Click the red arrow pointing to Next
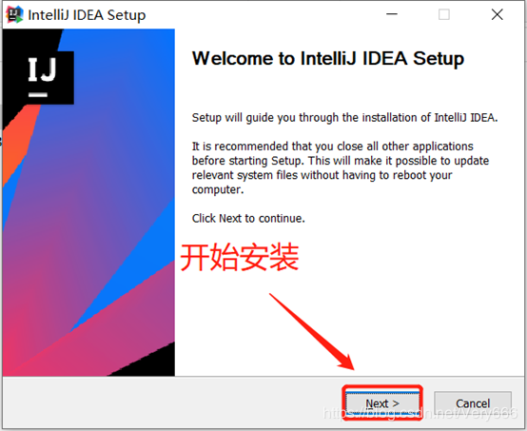 tap(312, 331)
